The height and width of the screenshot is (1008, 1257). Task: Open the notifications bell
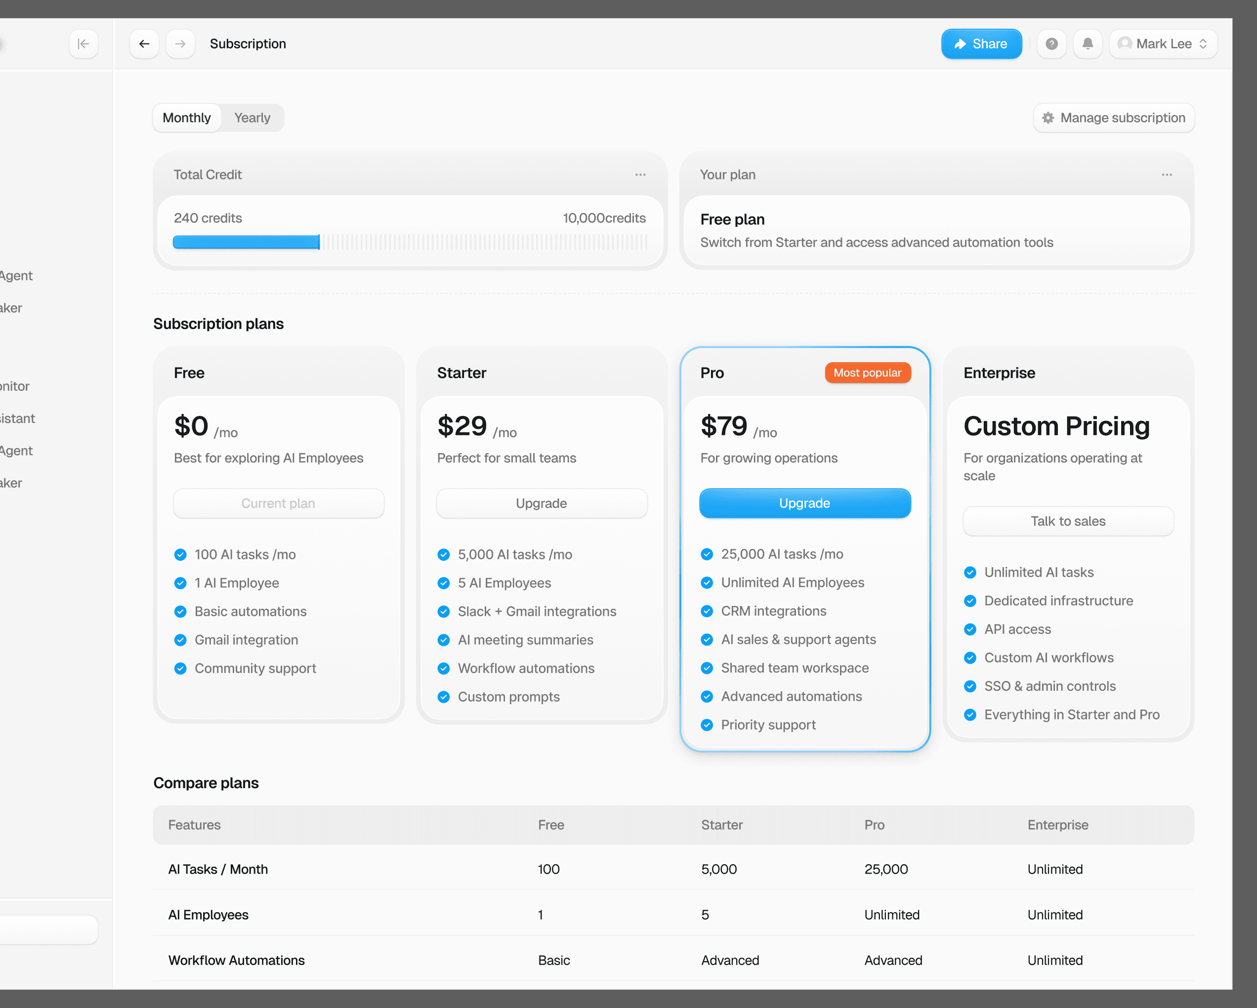click(x=1088, y=43)
